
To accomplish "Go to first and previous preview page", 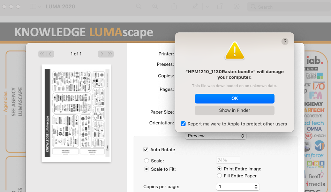I will 46,54.
